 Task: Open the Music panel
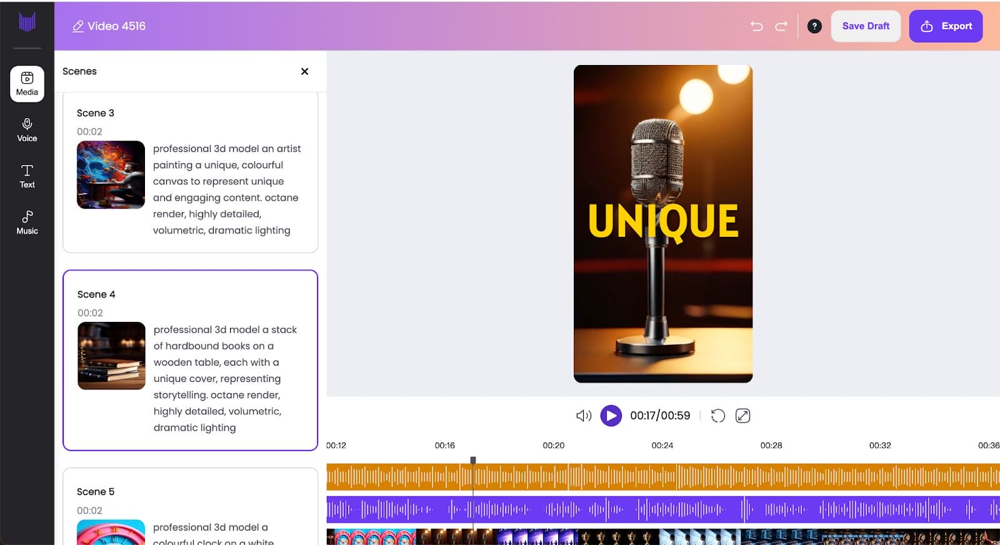[x=27, y=222]
